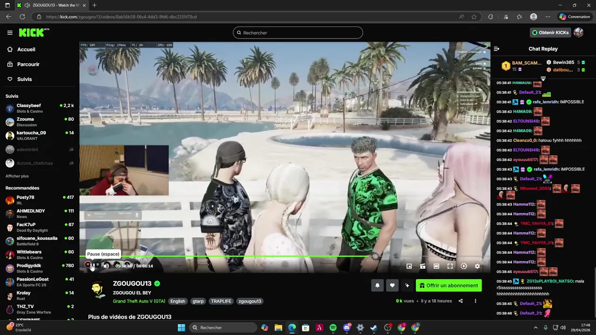Open the hamburger menu beside the KICK logo
Viewport: 596px width, 335px height.
(10, 33)
